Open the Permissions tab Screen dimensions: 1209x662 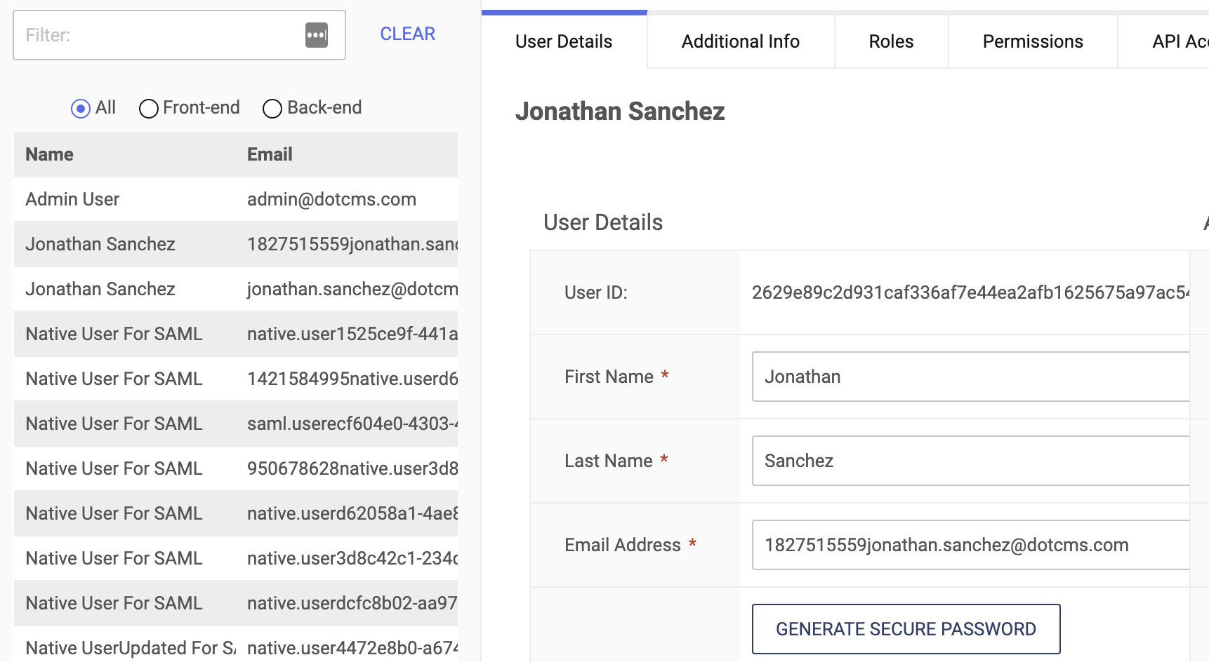1032,41
